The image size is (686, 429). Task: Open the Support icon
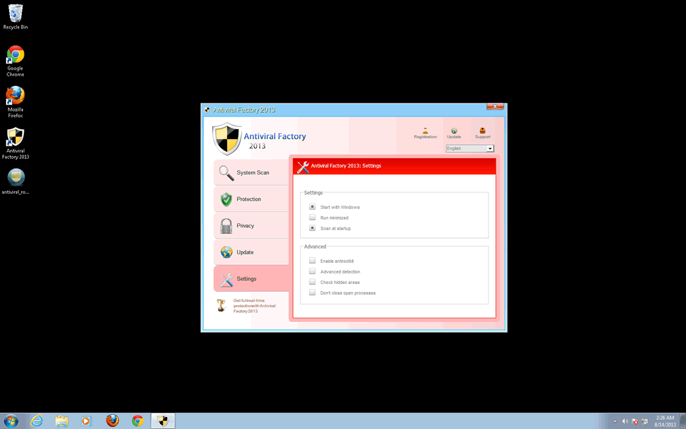[x=483, y=132]
